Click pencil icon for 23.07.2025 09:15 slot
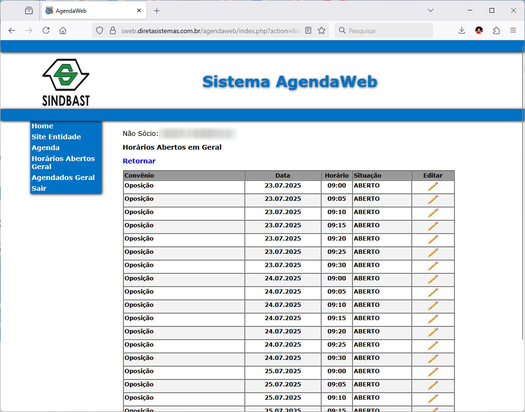This screenshot has height=412, width=525. (433, 226)
